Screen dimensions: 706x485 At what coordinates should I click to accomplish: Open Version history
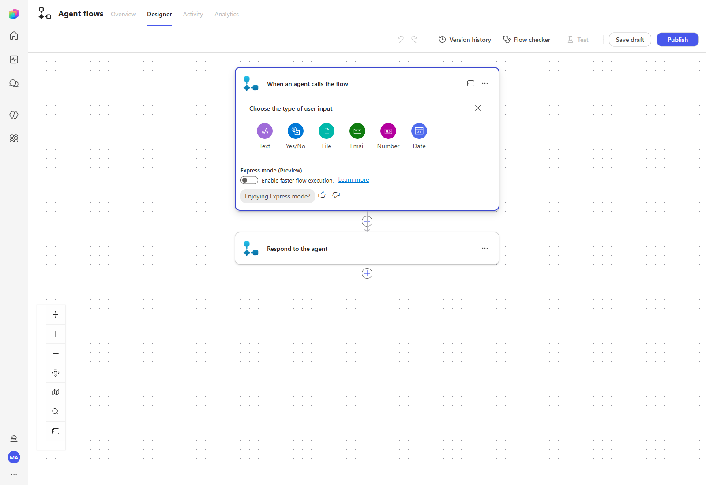coord(465,40)
